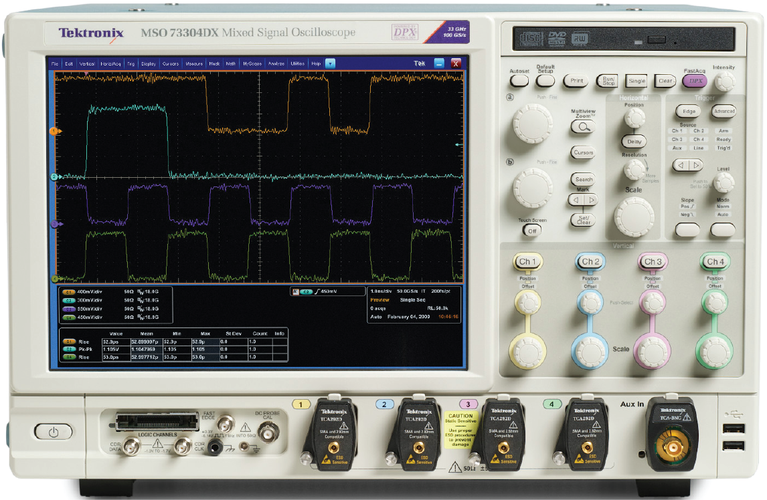This screenshot has height=500, width=767.
Task: Adjust the Trigger Level knob
Action: (x=725, y=182)
